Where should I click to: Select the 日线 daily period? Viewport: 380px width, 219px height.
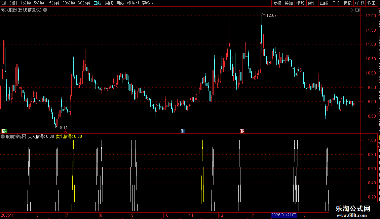click(x=98, y=3)
